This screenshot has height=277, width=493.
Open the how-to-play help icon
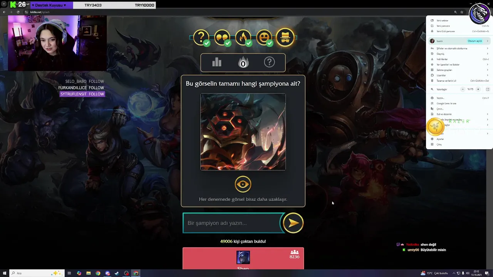click(x=269, y=62)
